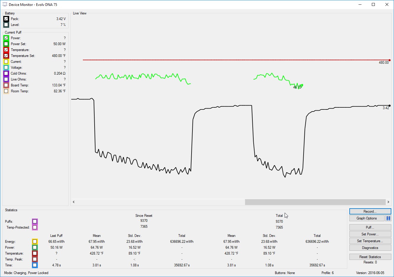
Task: Click the graph scrollbar left arrow
Action: (x=74, y=202)
